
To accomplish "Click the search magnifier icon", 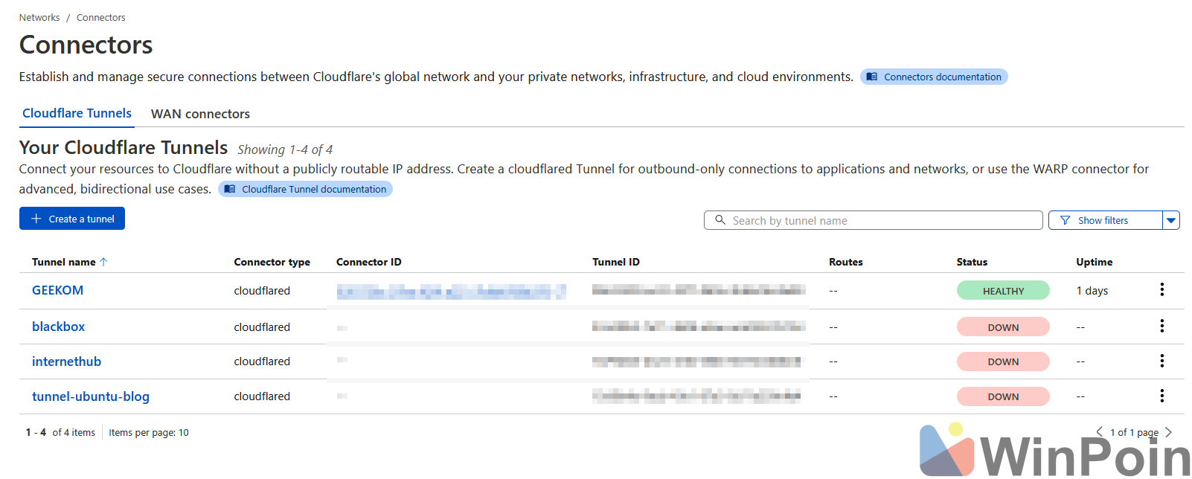I will pos(720,220).
